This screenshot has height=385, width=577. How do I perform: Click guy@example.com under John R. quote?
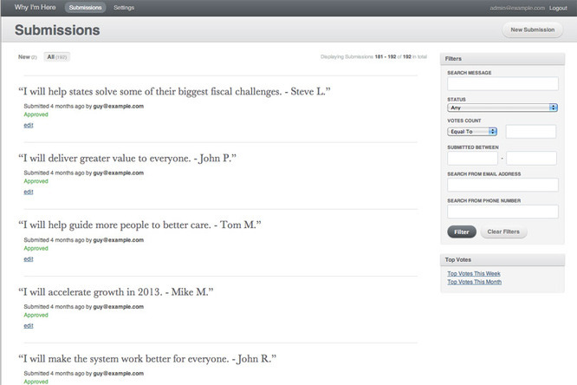(x=118, y=373)
